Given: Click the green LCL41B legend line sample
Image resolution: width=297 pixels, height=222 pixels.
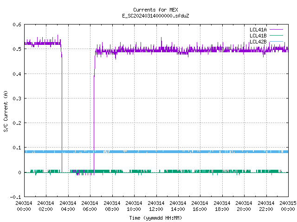Looking at the screenshot, I should [277, 36].
